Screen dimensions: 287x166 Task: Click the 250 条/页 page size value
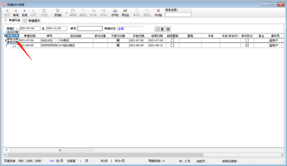pyautogui.click(x=52, y=161)
